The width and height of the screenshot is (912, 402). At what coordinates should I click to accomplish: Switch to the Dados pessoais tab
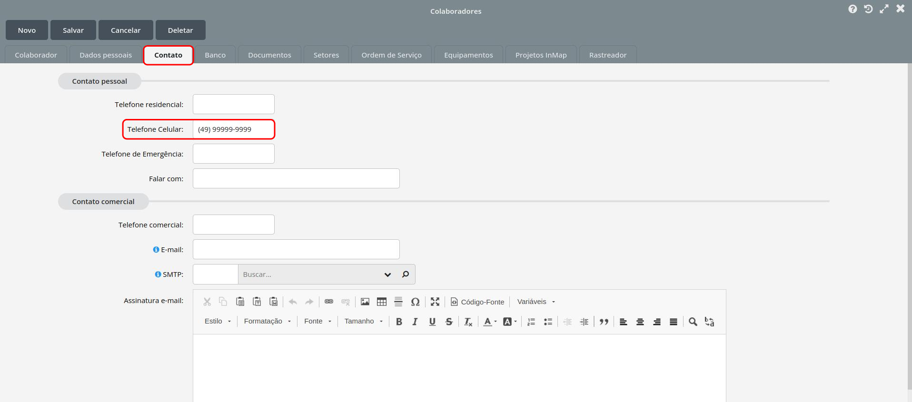[x=106, y=55]
